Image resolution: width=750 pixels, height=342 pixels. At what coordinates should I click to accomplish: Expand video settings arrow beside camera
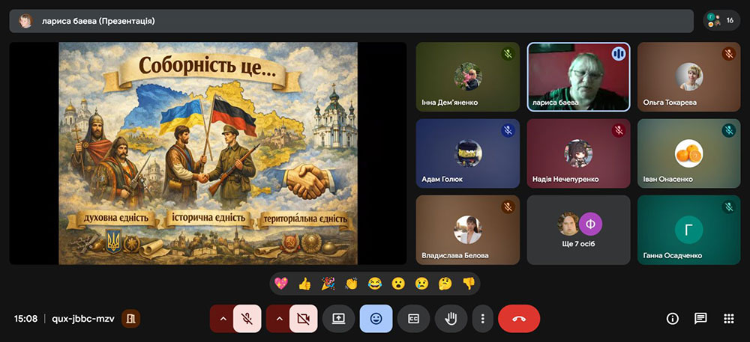(279, 319)
